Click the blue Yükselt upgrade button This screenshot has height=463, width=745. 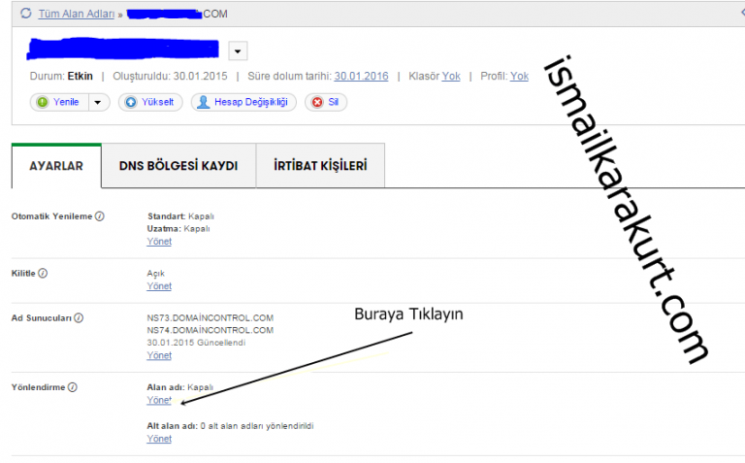pos(150,102)
